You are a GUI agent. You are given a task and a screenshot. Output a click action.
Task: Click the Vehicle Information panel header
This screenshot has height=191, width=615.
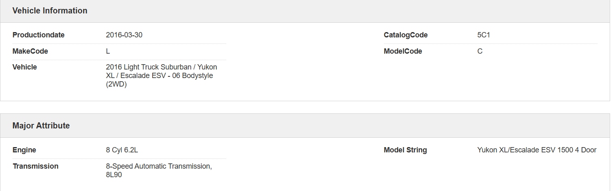click(50, 11)
